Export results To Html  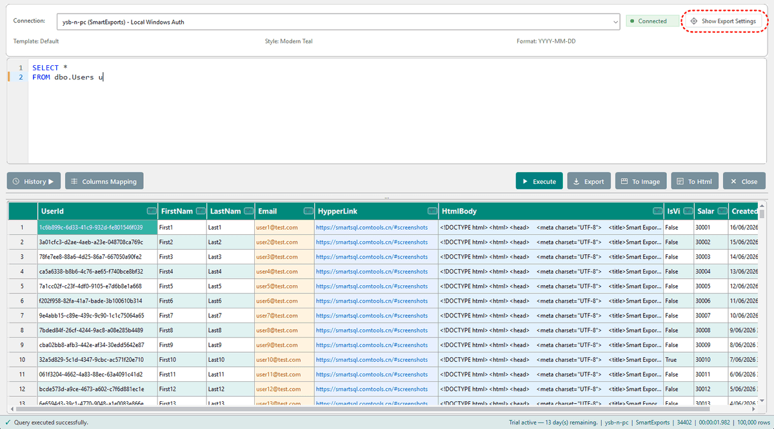click(x=695, y=181)
